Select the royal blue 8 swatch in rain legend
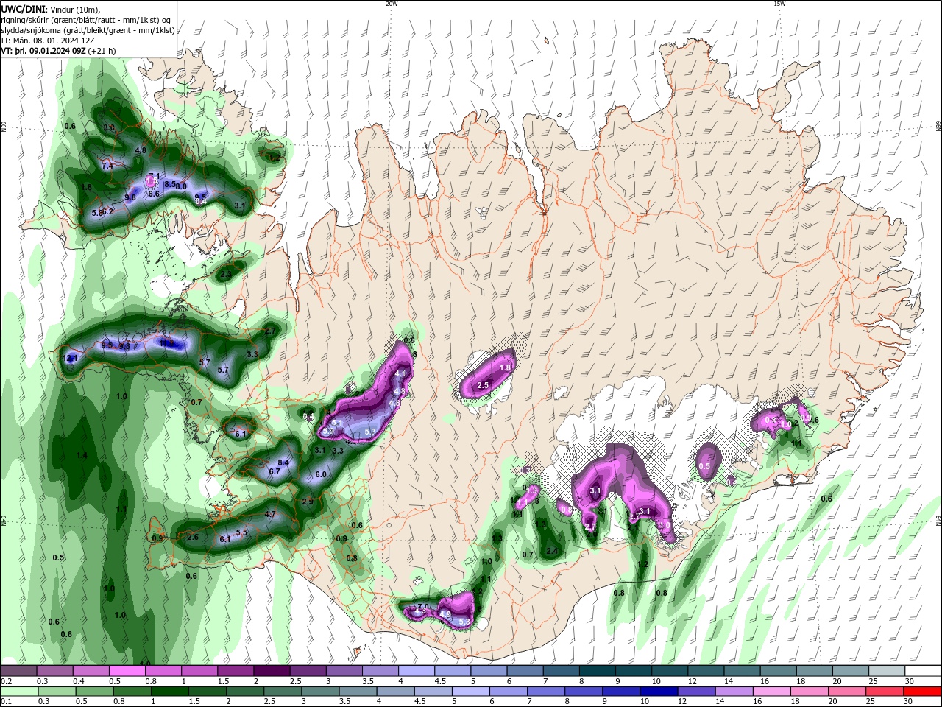 pyautogui.click(x=584, y=692)
